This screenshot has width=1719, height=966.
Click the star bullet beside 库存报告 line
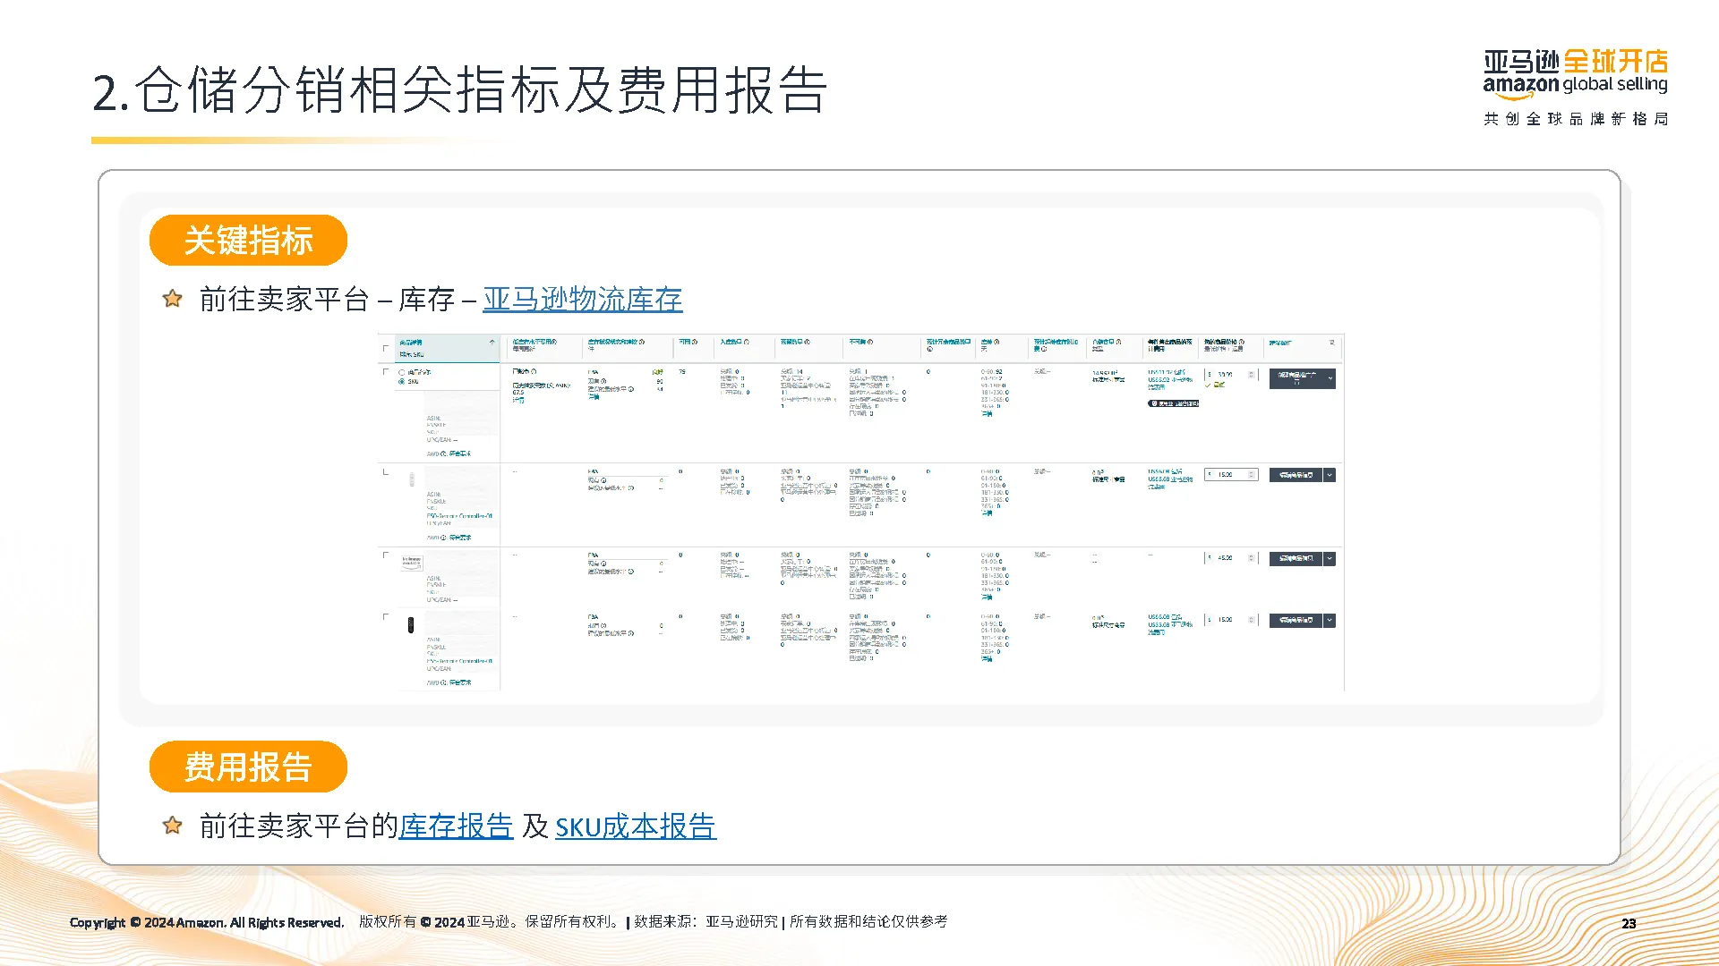coord(173,826)
